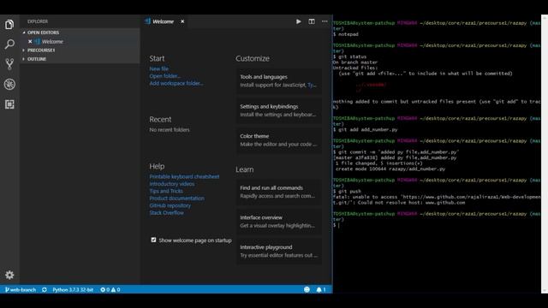Click the terminal window vertical scrollbar
The width and height of the screenshot is (548, 308).
[545, 154]
